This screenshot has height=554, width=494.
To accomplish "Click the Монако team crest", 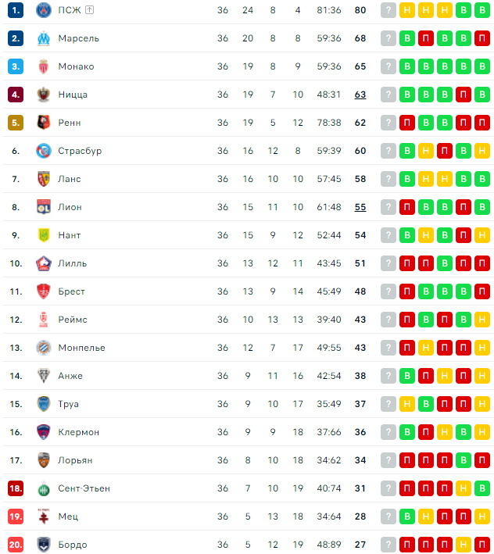I will click(44, 66).
